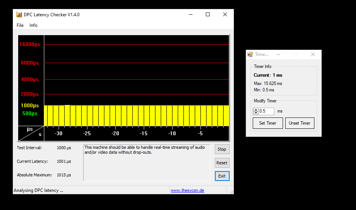Open the www.thesycon.de link
Image resolution: width=356 pixels, height=210 pixels.
187,190
